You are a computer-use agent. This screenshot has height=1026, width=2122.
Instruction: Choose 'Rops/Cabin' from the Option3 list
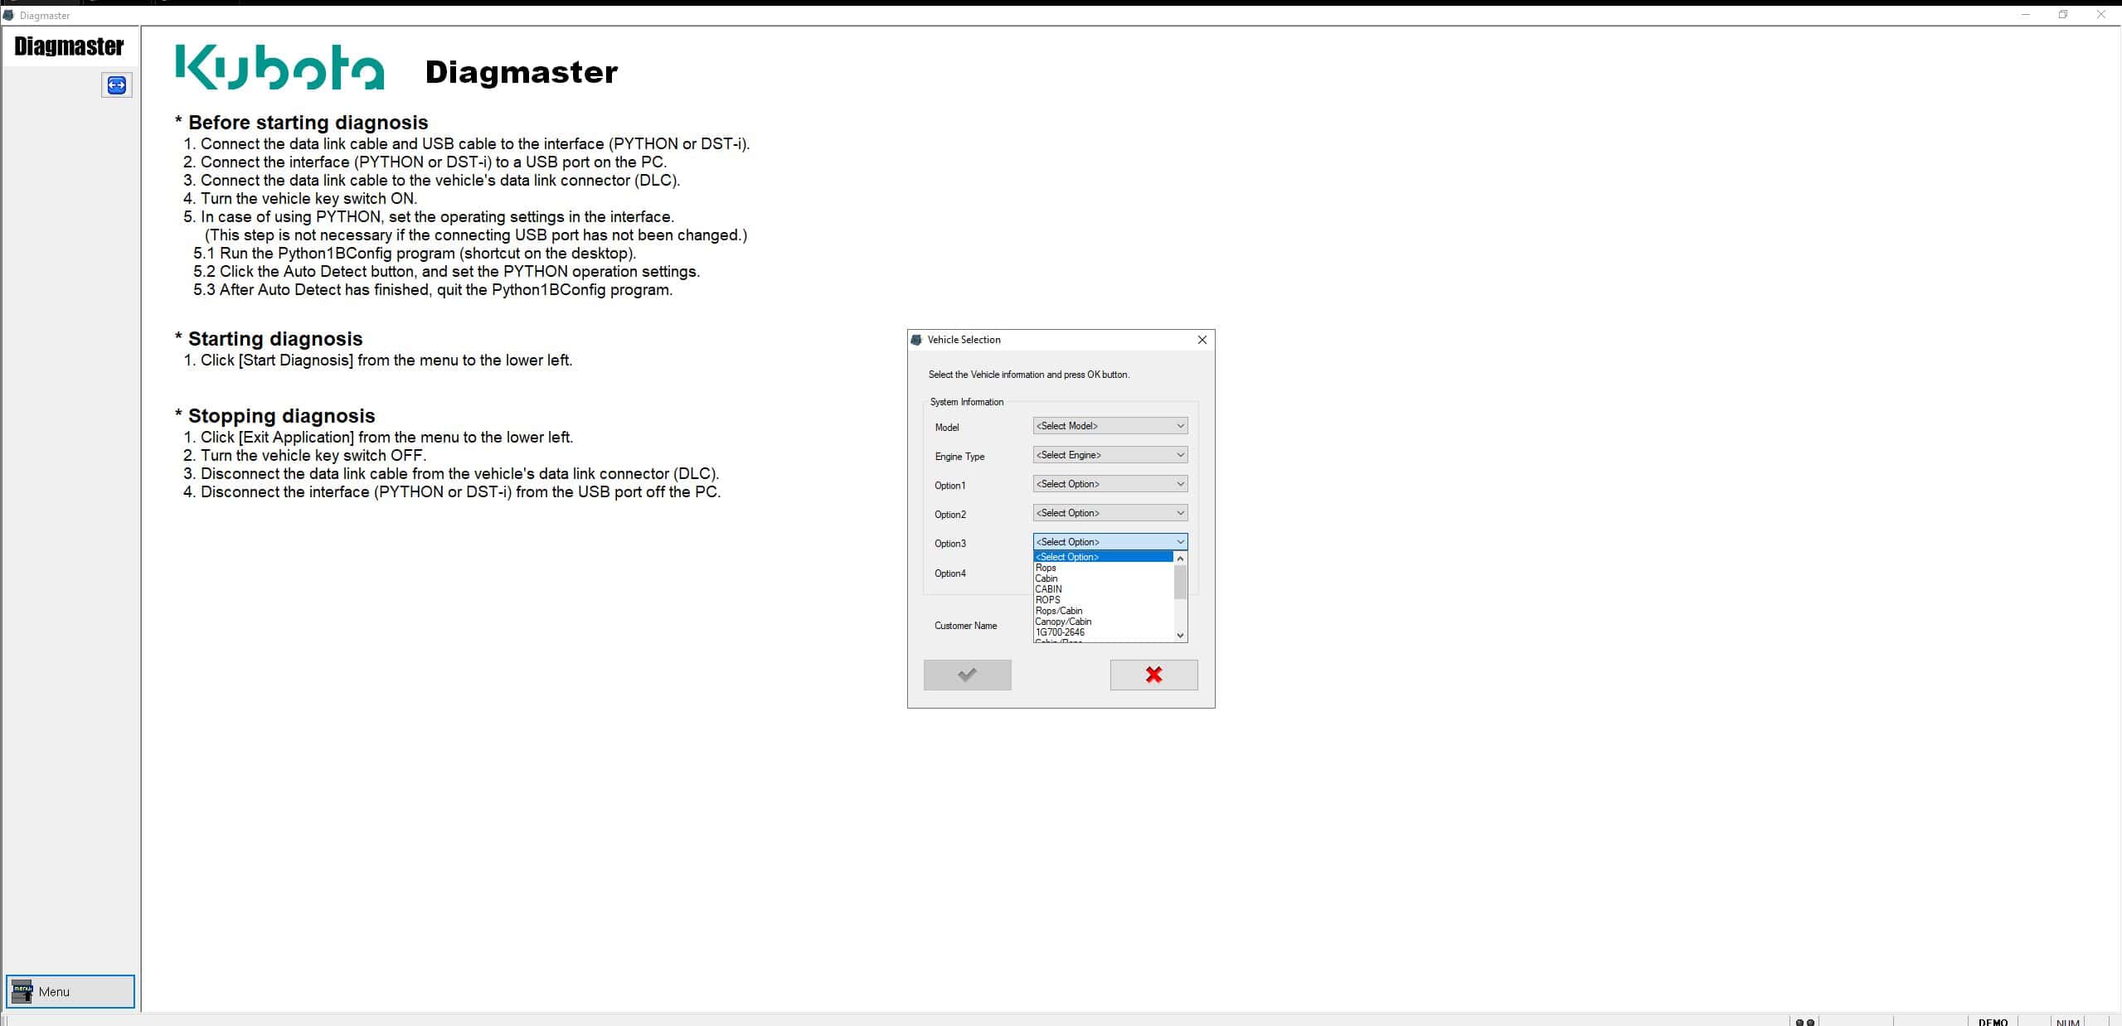(1104, 611)
